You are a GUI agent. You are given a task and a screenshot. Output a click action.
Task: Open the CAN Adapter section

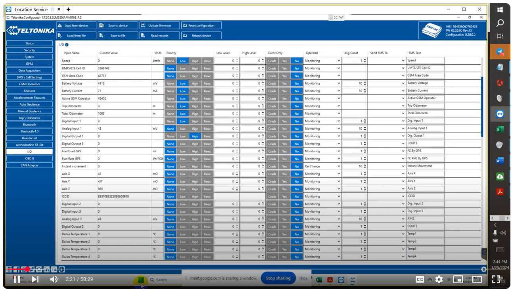(x=29, y=165)
